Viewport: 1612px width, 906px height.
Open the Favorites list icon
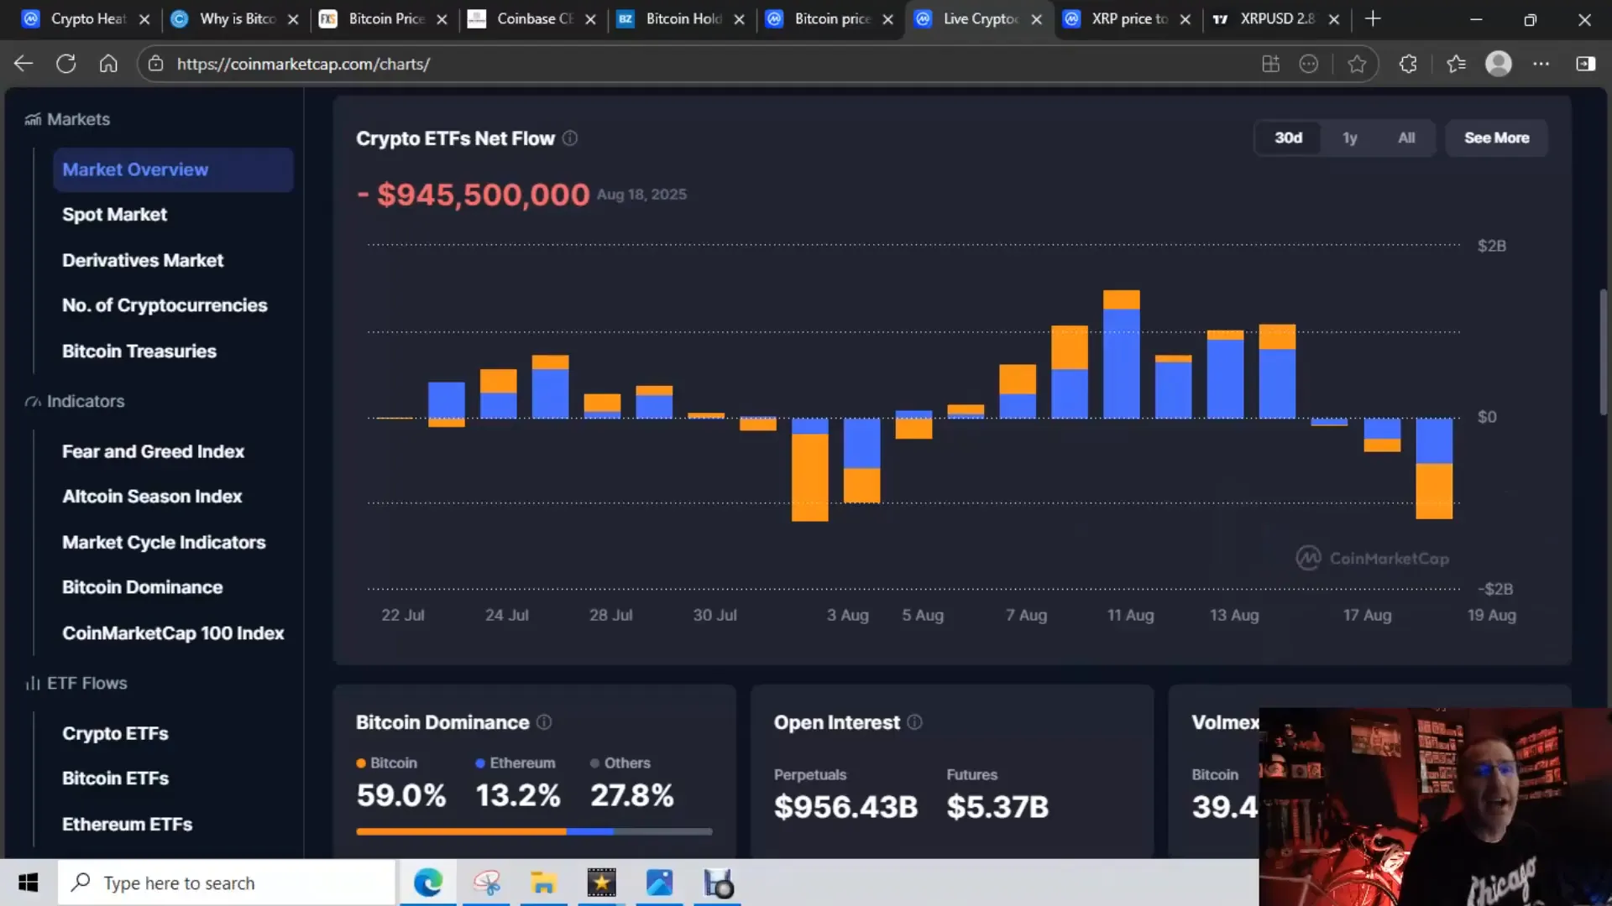point(1456,64)
